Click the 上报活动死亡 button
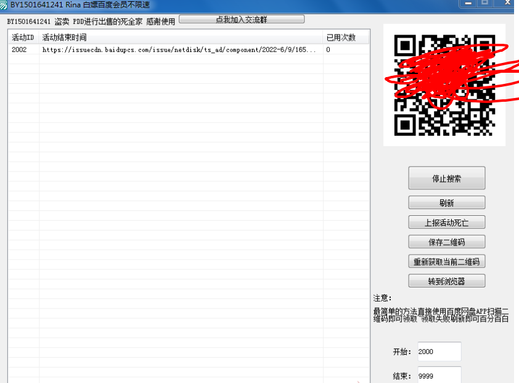 [x=446, y=222]
